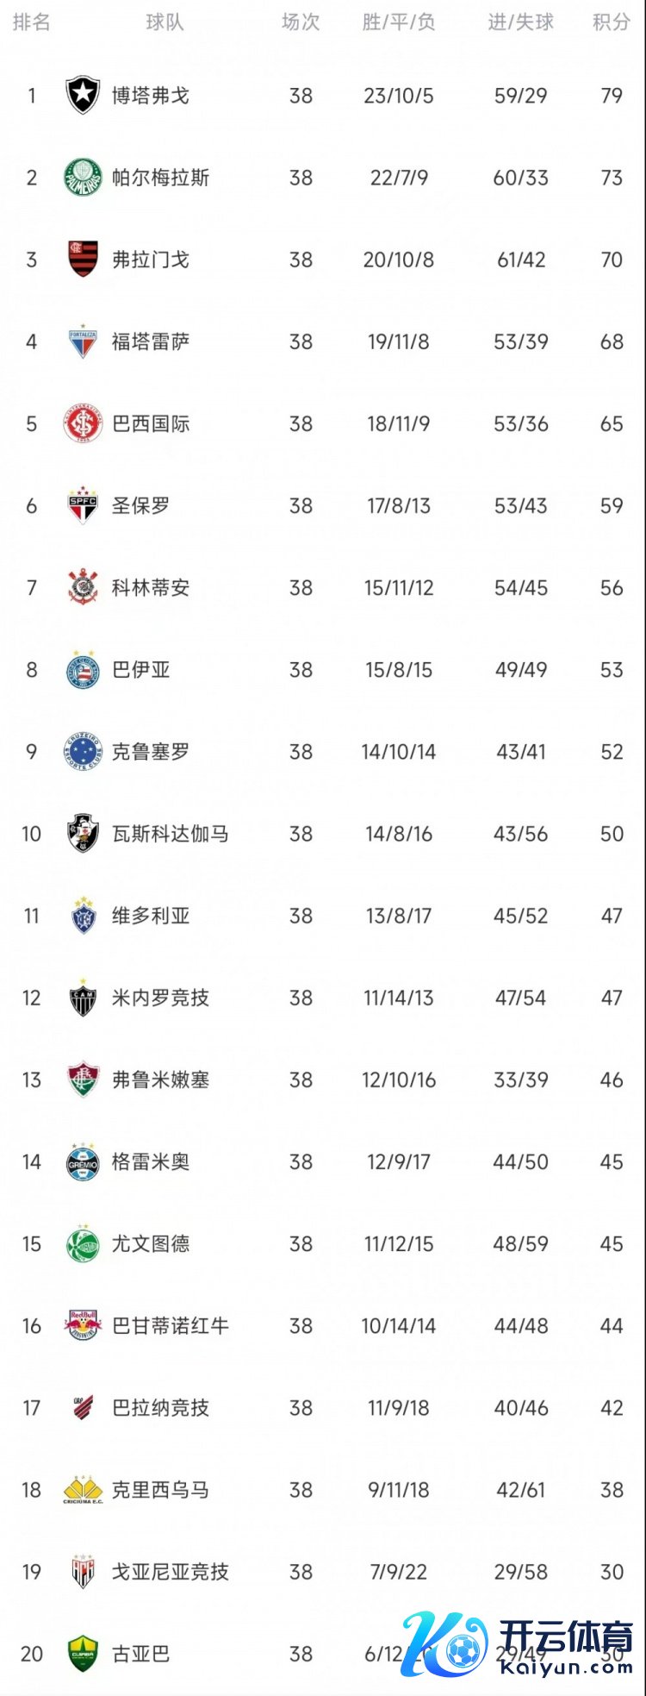646x1696 pixels.
Task: Click the Fortaleza club badge
Action: tap(83, 341)
